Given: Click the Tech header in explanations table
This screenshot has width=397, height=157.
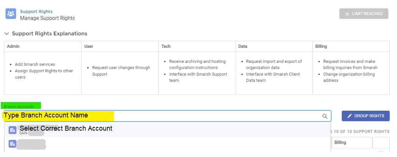Looking at the screenshot, I should [x=166, y=46].
